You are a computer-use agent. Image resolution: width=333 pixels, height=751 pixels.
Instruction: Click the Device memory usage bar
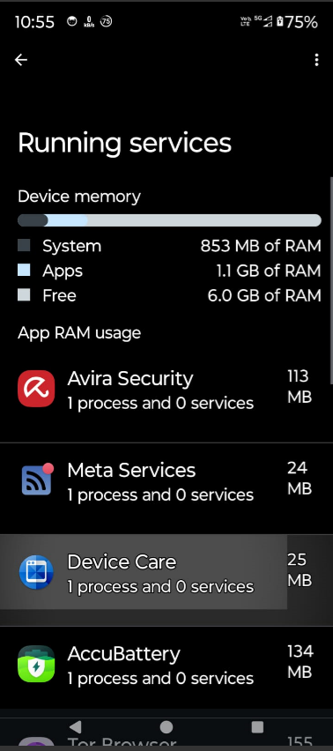click(169, 220)
